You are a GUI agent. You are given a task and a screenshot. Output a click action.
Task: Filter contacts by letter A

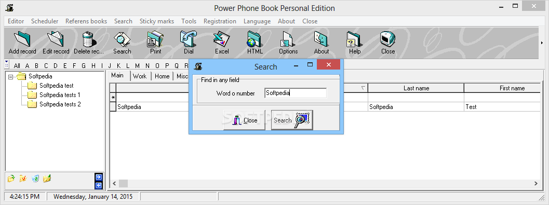(x=28, y=65)
